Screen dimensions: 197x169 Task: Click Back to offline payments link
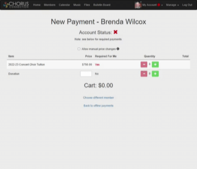tap(98, 106)
